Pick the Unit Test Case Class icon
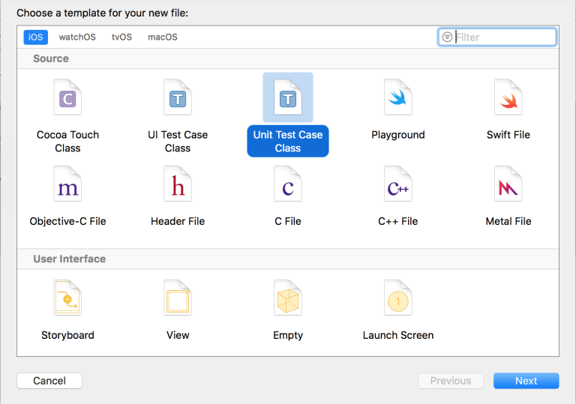This screenshot has width=576, height=404. (288, 99)
